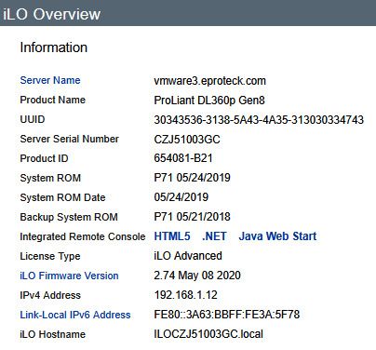Select the UUID value 30343536-3138-5A43-4A35-313030334743
Viewport: 376px width, 350px height.
(x=259, y=120)
